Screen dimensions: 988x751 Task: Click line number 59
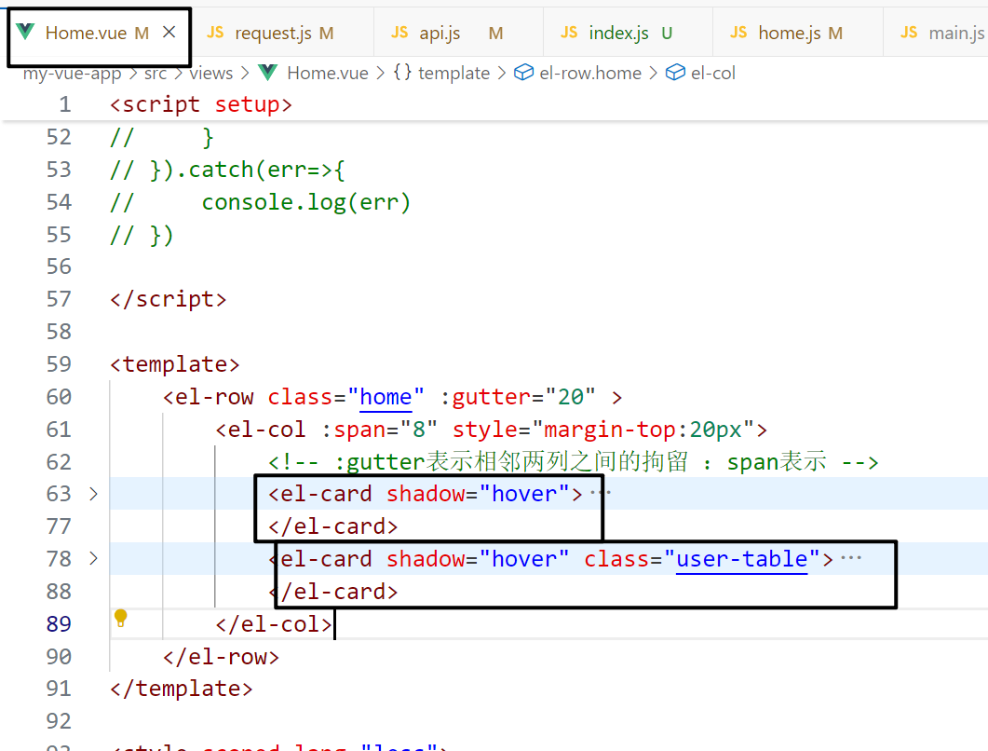click(x=59, y=363)
